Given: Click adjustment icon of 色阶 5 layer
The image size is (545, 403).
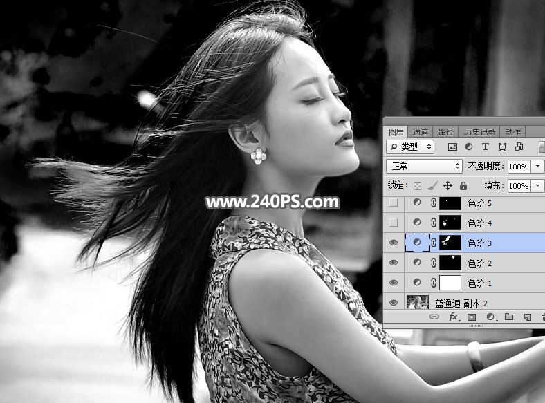Looking at the screenshot, I should click(x=417, y=203).
